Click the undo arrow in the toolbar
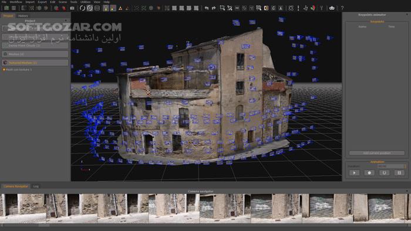411x231 pixels. pyautogui.click(x=207, y=8)
